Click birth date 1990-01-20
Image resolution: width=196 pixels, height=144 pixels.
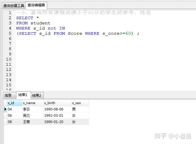coord(57,122)
